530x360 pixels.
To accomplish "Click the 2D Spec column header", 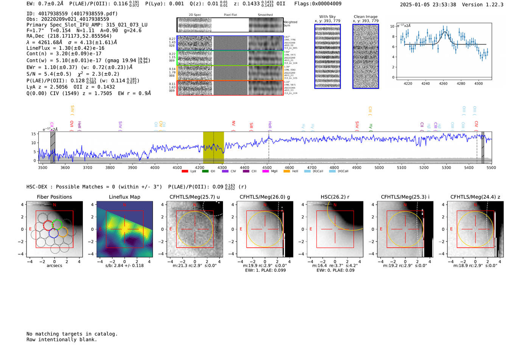I will coord(195,15).
